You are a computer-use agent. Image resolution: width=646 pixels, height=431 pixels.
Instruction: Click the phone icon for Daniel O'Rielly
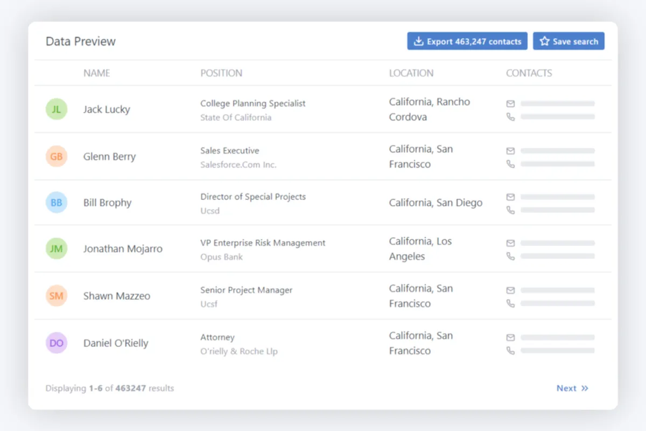(x=510, y=351)
